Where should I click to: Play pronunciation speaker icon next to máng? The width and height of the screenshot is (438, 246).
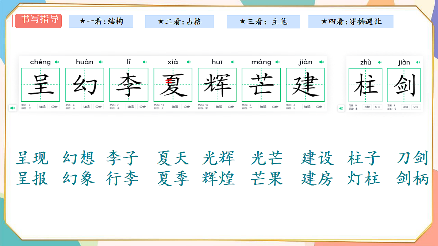tap(277, 62)
